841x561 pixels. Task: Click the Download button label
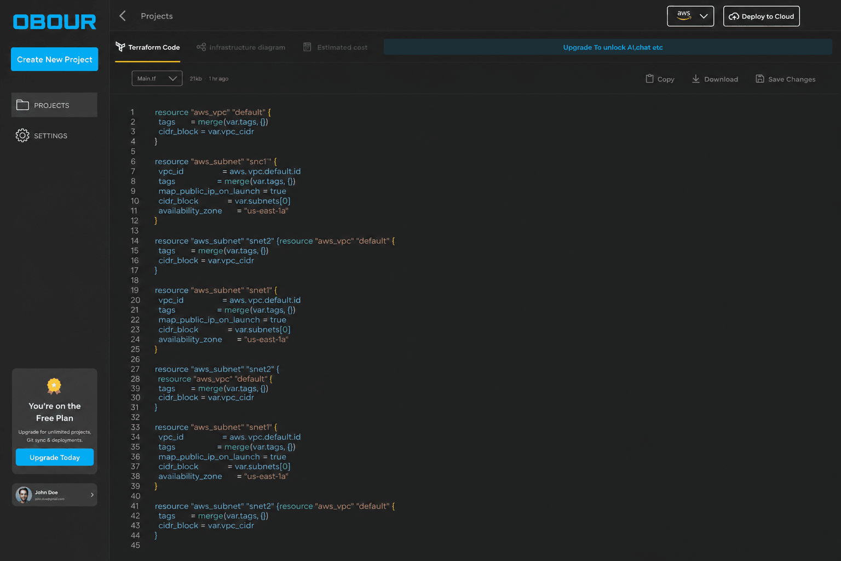(721, 79)
